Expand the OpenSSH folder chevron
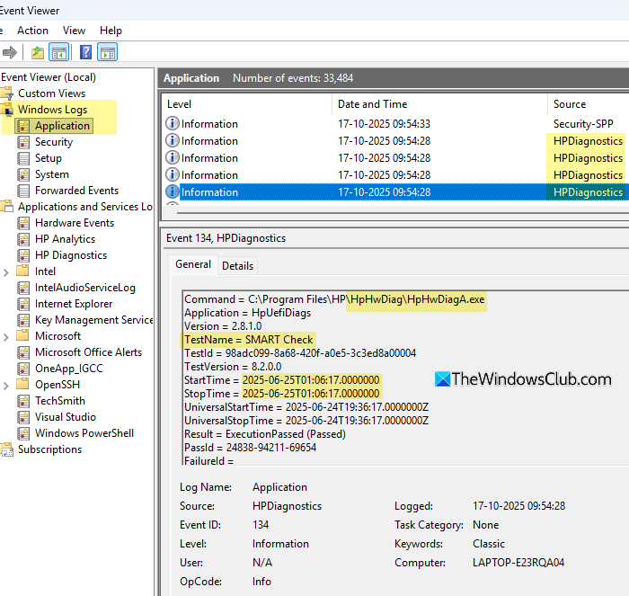This screenshot has width=629, height=596. [x=5, y=386]
